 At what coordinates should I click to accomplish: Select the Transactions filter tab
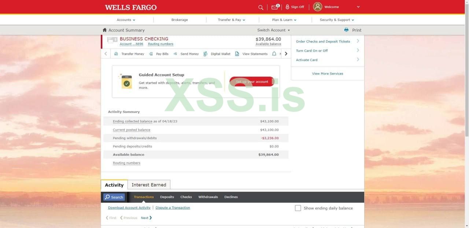tap(144, 197)
